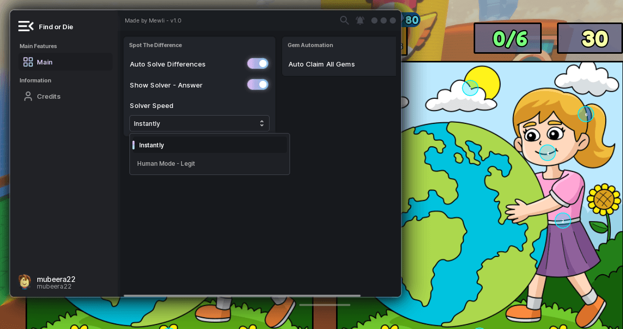Click solver answer circle 4 on the girl's mouth
Image resolution: width=623 pixels, height=329 pixels.
(547, 152)
